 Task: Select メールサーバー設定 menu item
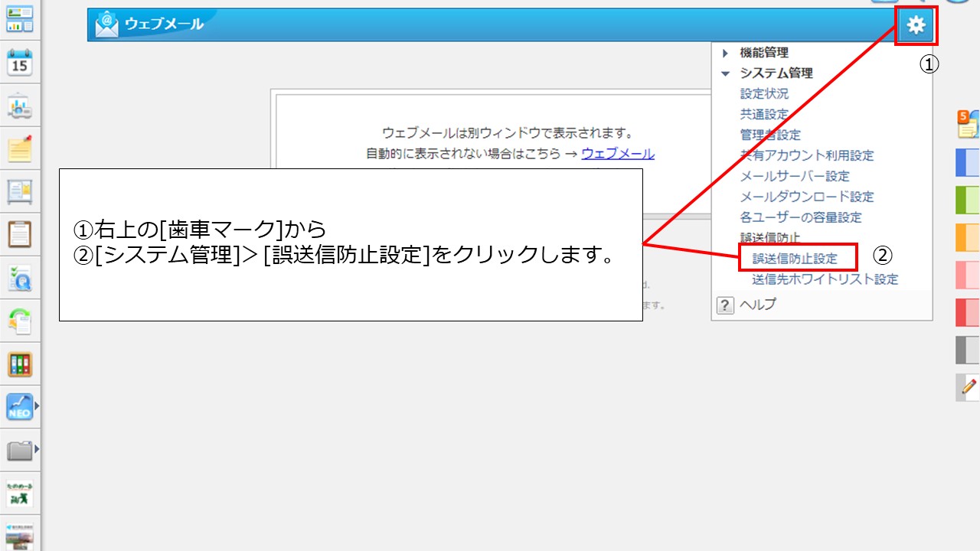point(795,176)
